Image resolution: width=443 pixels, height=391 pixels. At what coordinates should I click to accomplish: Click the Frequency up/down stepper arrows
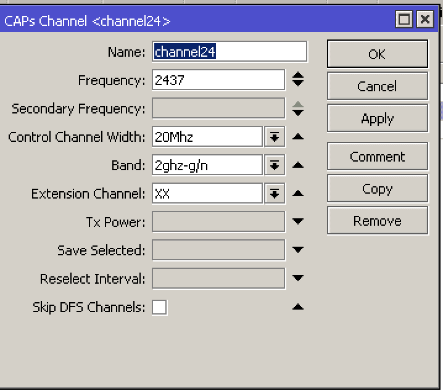click(298, 80)
